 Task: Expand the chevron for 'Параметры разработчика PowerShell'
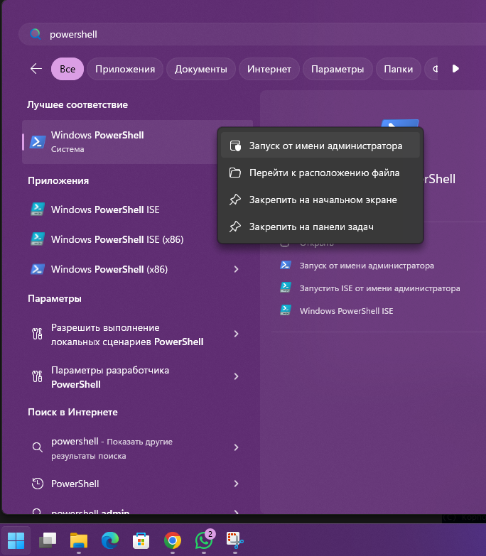pyautogui.click(x=237, y=376)
